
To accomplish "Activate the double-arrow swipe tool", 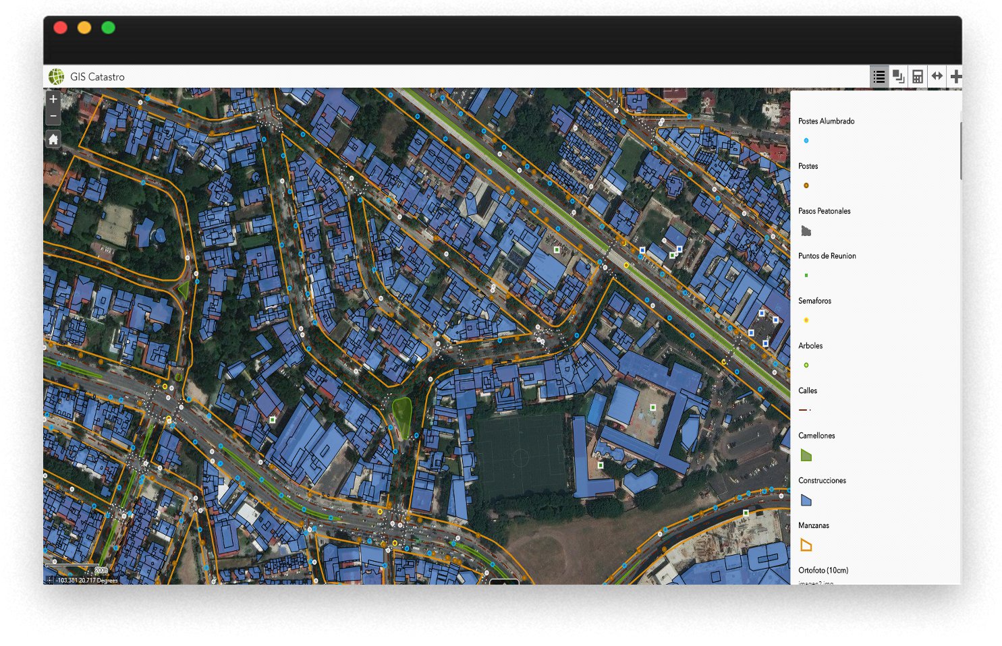I will point(937,76).
